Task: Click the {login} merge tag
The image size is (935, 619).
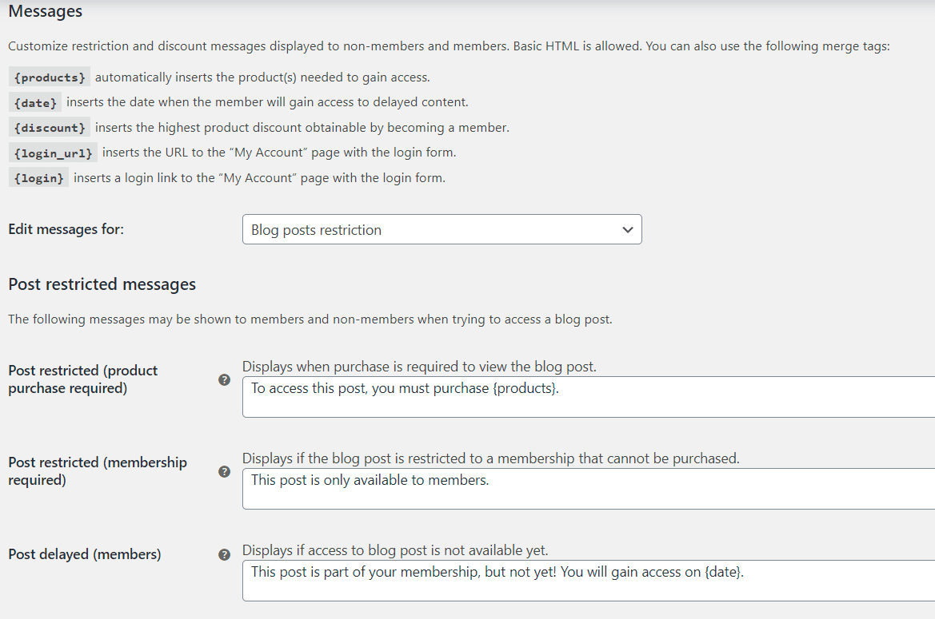Action: [38, 177]
